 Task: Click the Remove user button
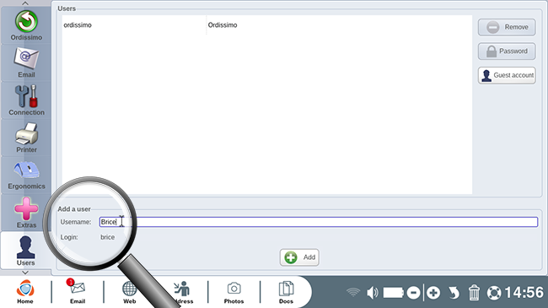point(507,27)
